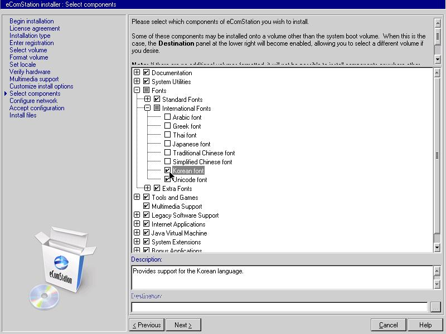Screen dimensions: 446x334
Task: Select the Select components step
Action: [x=35, y=94]
